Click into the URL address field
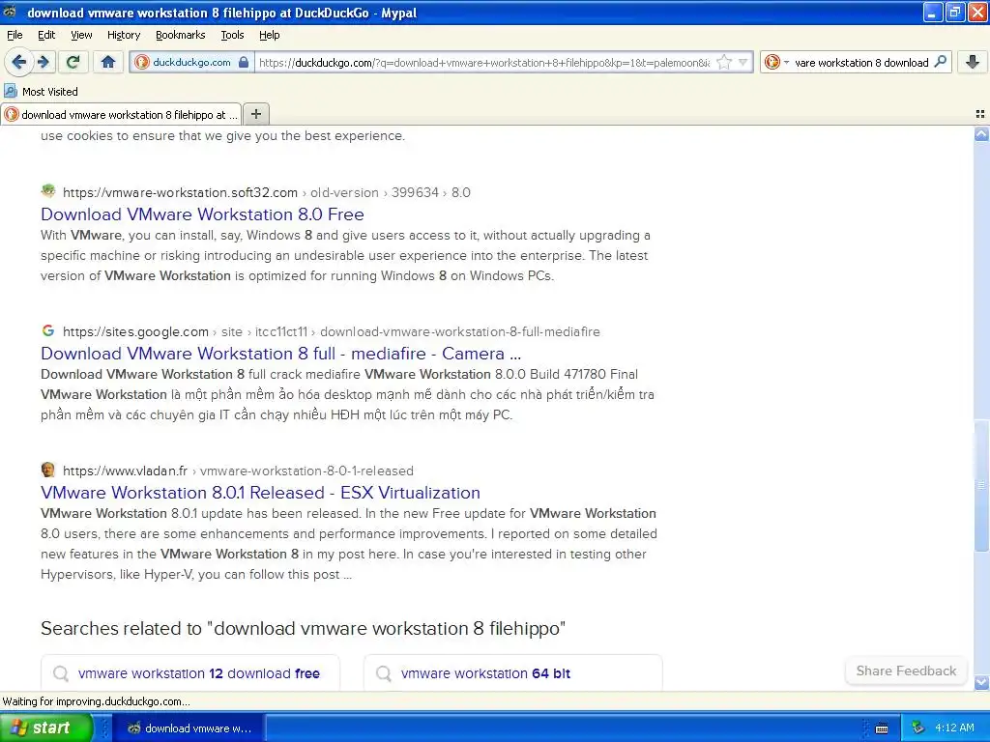Image resolution: width=990 pixels, height=742 pixels. [x=485, y=62]
